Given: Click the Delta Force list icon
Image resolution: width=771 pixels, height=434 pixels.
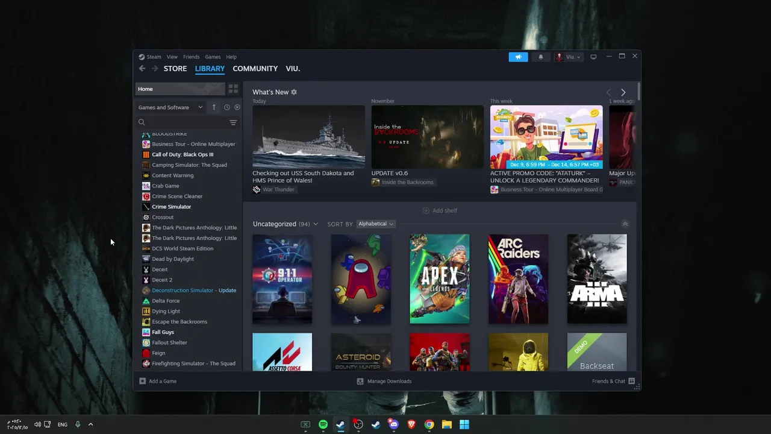Looking at the screenshot, I should pos(146,301).
